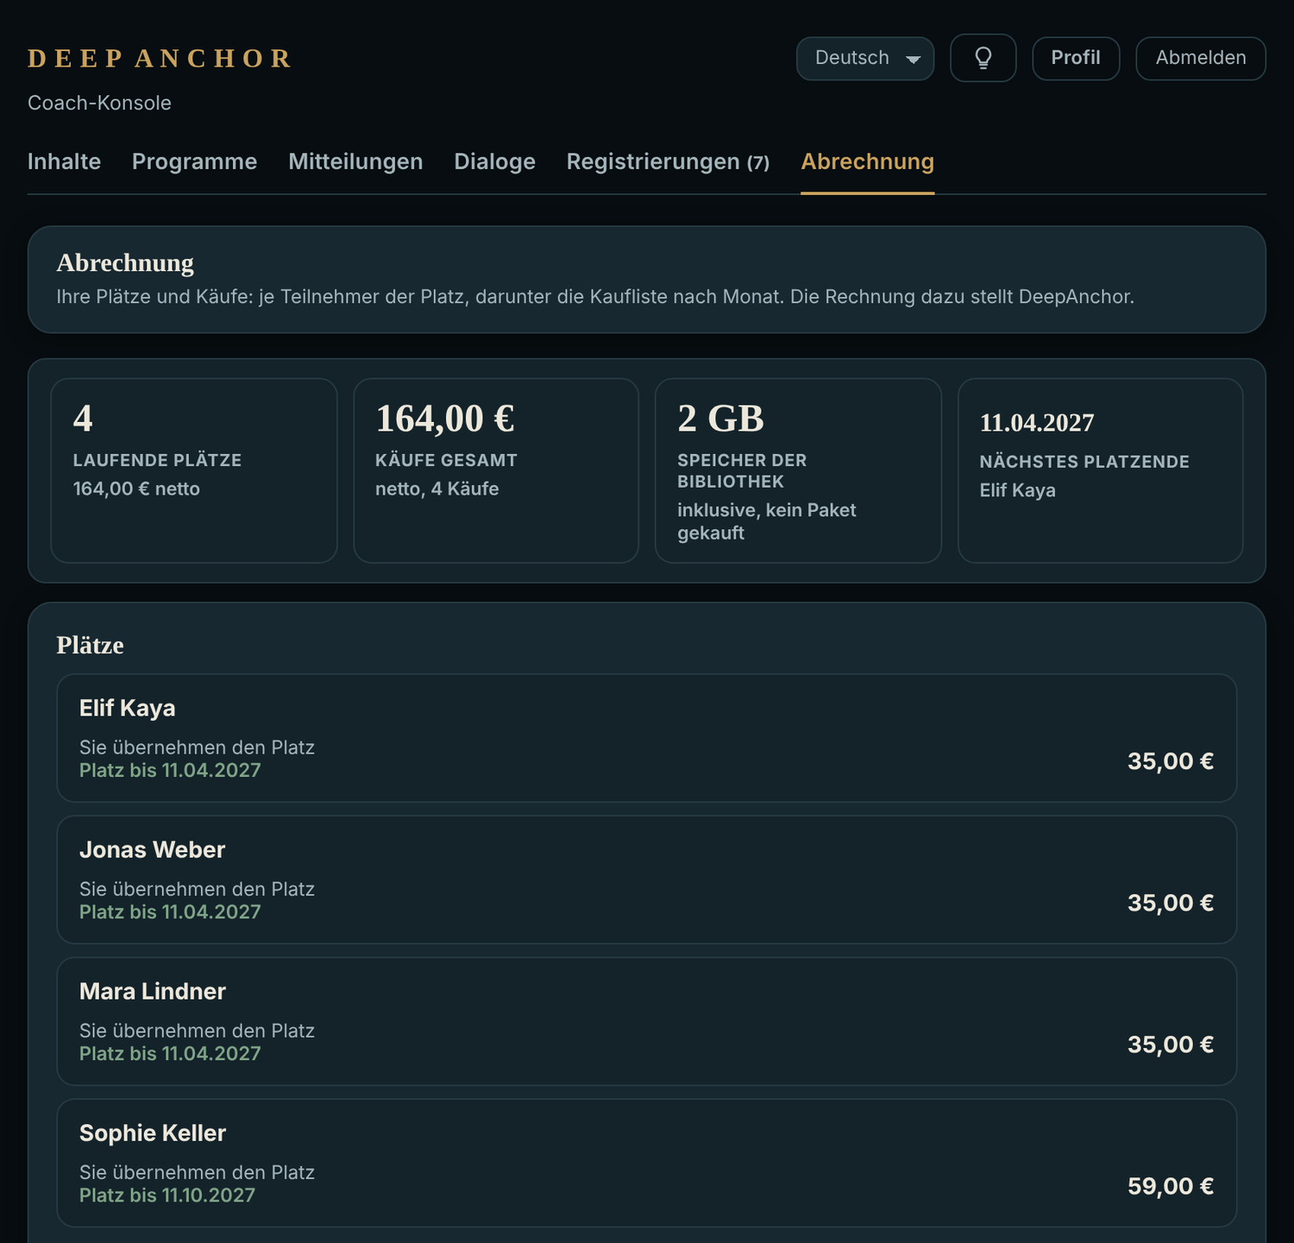Click the DEEP ANCHOR logo text
1294x1243 pixels.
coord(160,58)
